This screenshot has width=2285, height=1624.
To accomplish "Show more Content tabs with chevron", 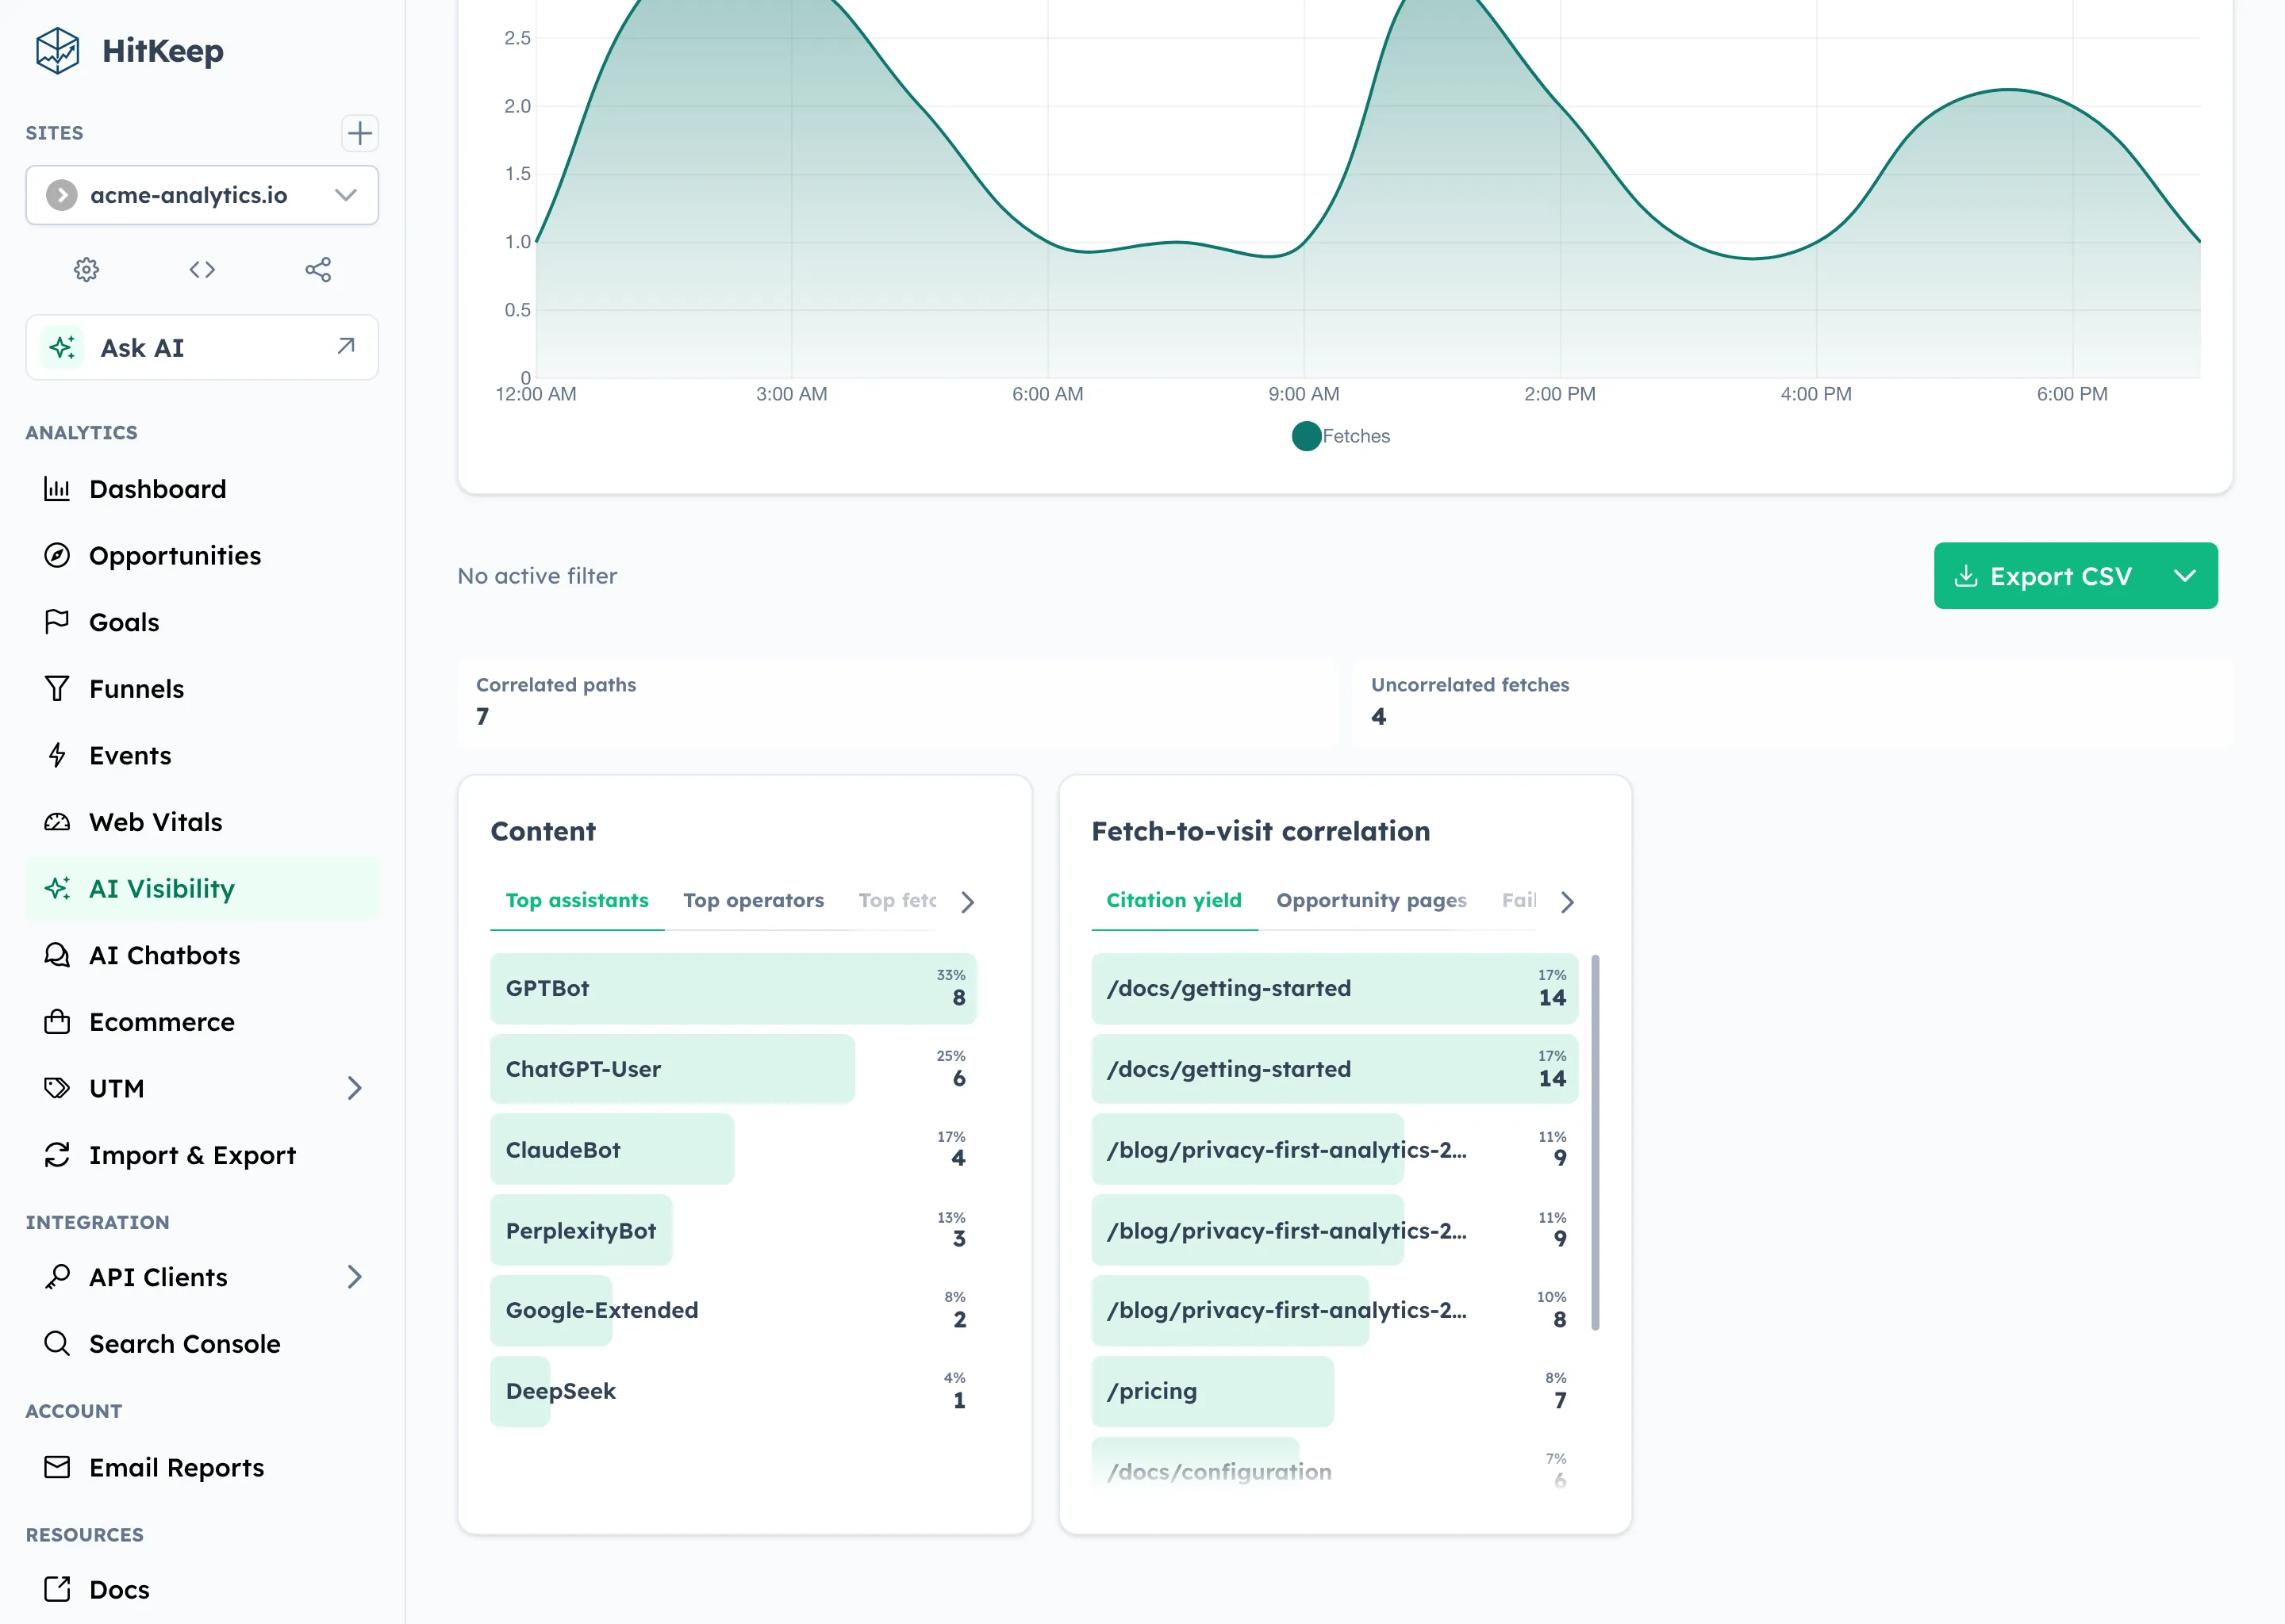I will pos(967,902).
